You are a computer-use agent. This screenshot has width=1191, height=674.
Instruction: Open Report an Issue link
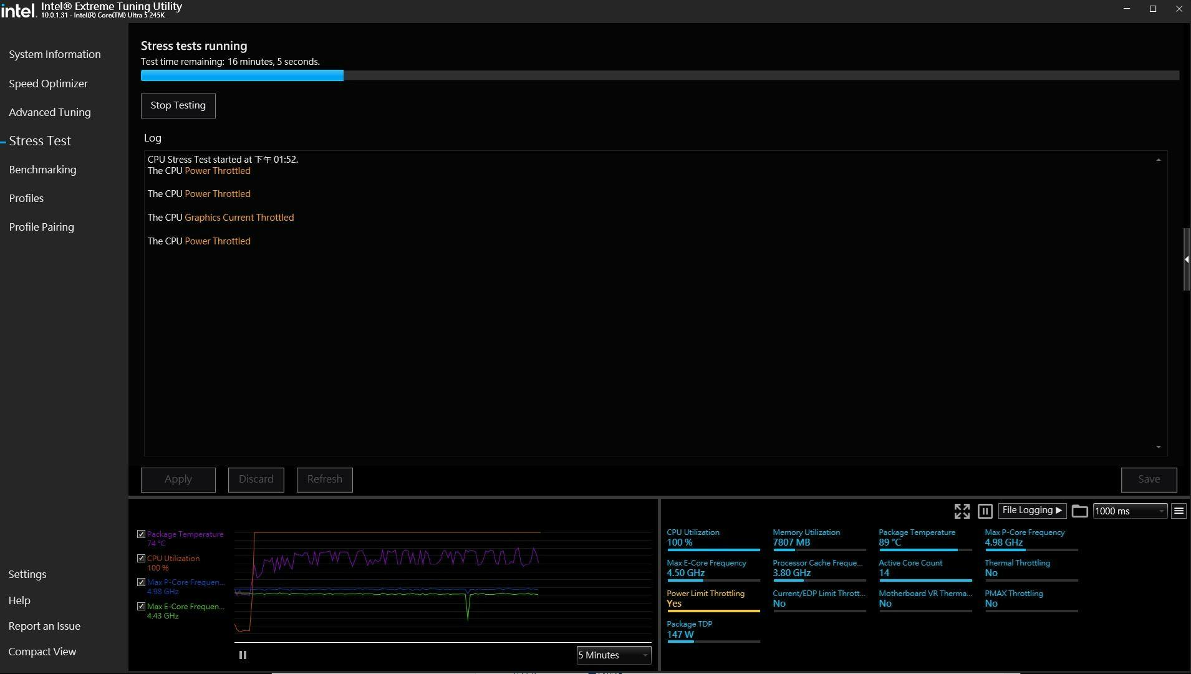[x=44, y=626]
